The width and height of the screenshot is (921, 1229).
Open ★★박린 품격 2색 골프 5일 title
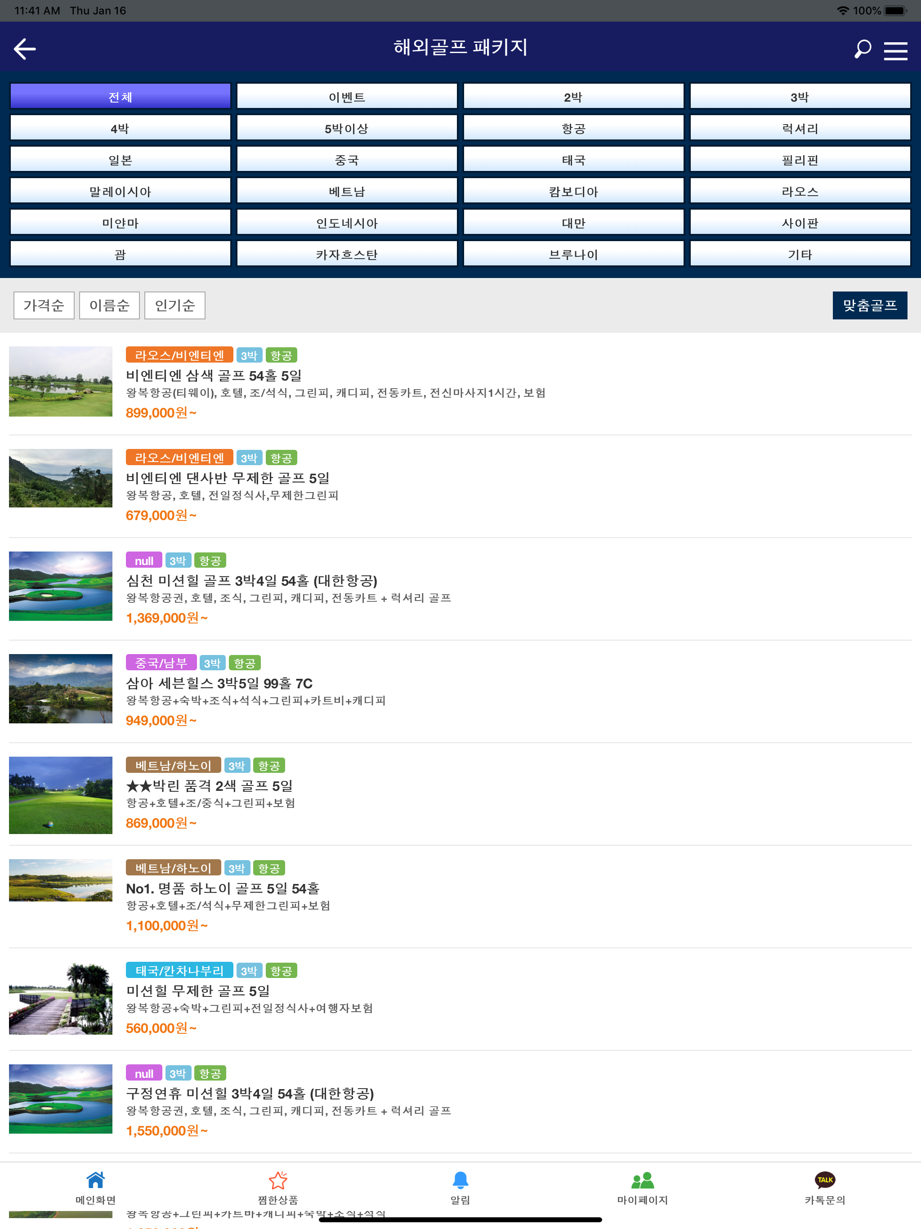click(x=210, y=785)
